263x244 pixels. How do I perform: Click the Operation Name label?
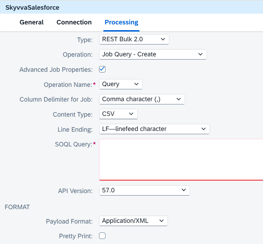pyautogui.click(x=68, y=85)
